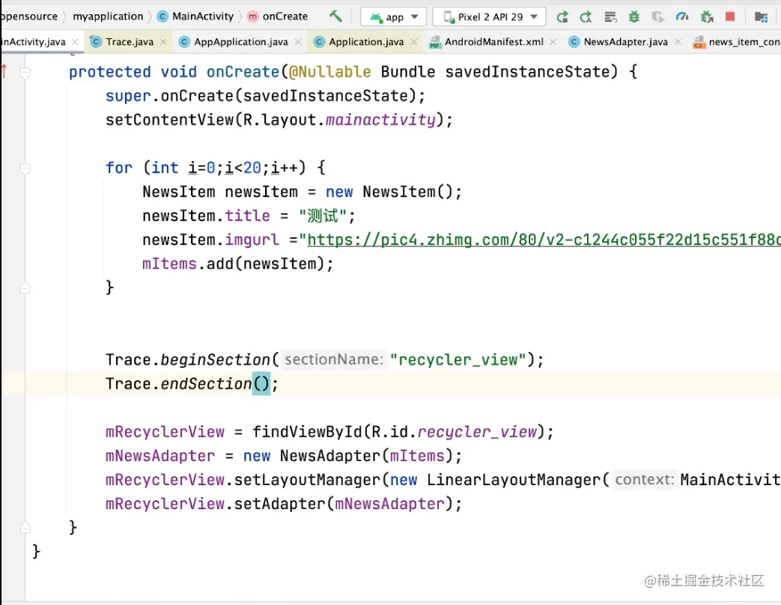This screenshot has width=781, height=605.
Task: Click the Make Project hammer icon
Action: point(335,16)
